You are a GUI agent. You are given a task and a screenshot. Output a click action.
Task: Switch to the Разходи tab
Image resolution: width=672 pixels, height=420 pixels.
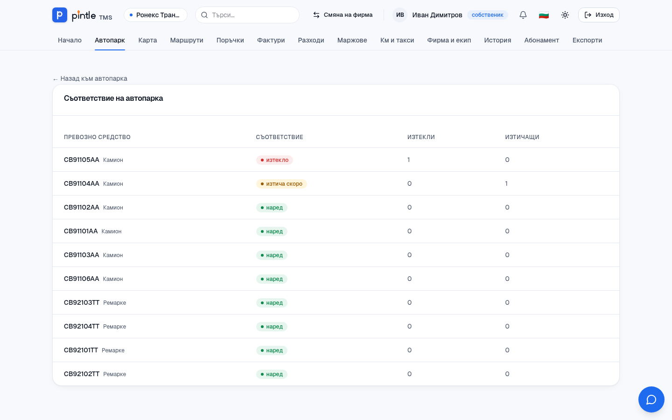click(311, 40)
